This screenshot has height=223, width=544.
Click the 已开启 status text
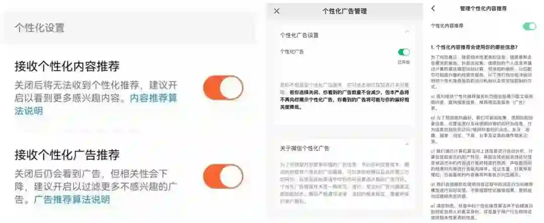click(x=403, y=62)
